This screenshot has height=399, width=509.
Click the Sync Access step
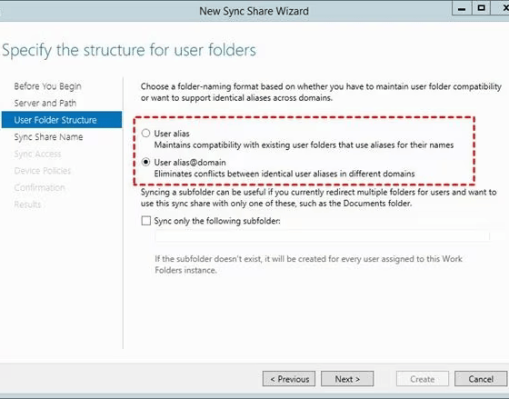pos(37,154)
